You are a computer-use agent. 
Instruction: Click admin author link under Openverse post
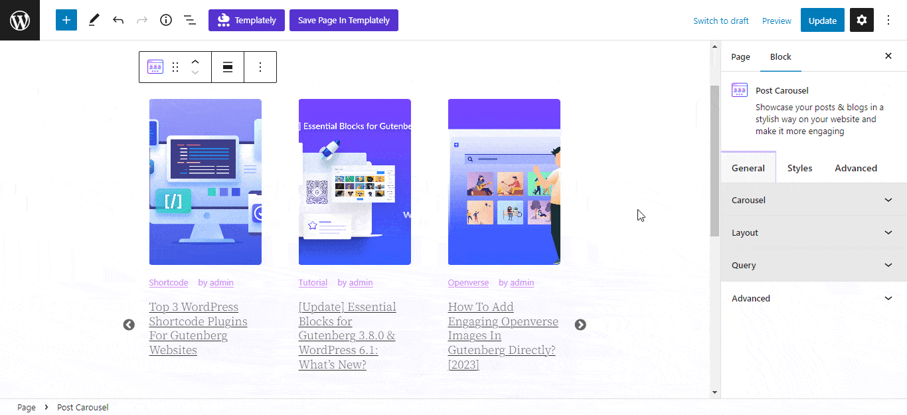click(522, 282)
